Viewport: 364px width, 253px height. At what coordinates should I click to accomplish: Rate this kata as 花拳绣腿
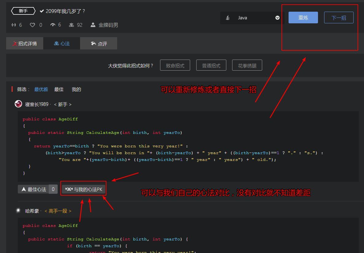[x=247, y=65]
